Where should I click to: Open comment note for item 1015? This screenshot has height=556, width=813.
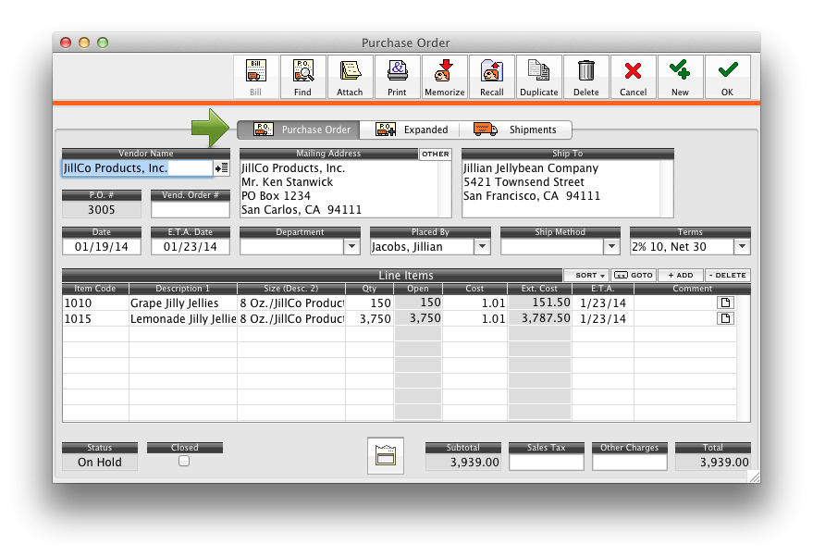(x=725, y=318)
